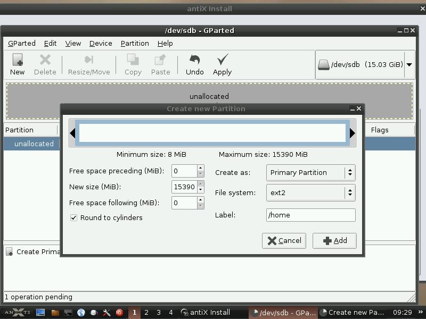Open the desktop monitor taskbar icon

point(40,313)
